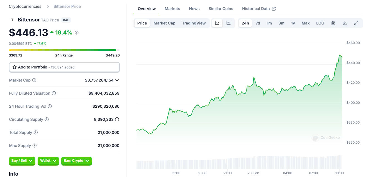Switch to the candlestick chart icon
The image size is (368, 177).
click(228, 23)
